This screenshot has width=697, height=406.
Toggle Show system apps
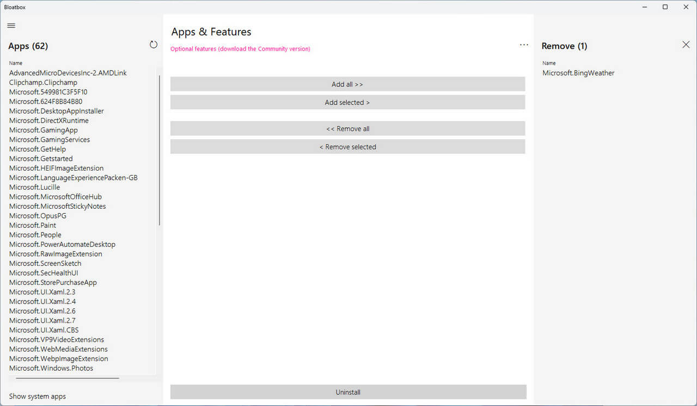38,396
